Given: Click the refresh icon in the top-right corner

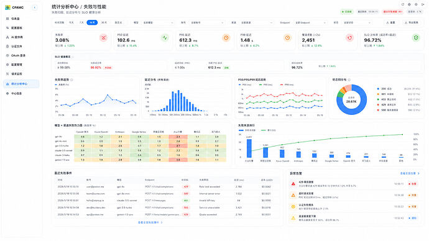Looking at the screenshot, I should (x=403, y=4).
